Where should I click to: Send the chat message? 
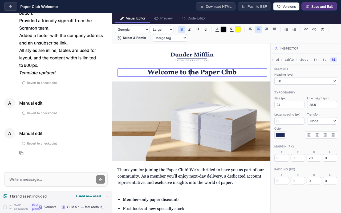100,179
